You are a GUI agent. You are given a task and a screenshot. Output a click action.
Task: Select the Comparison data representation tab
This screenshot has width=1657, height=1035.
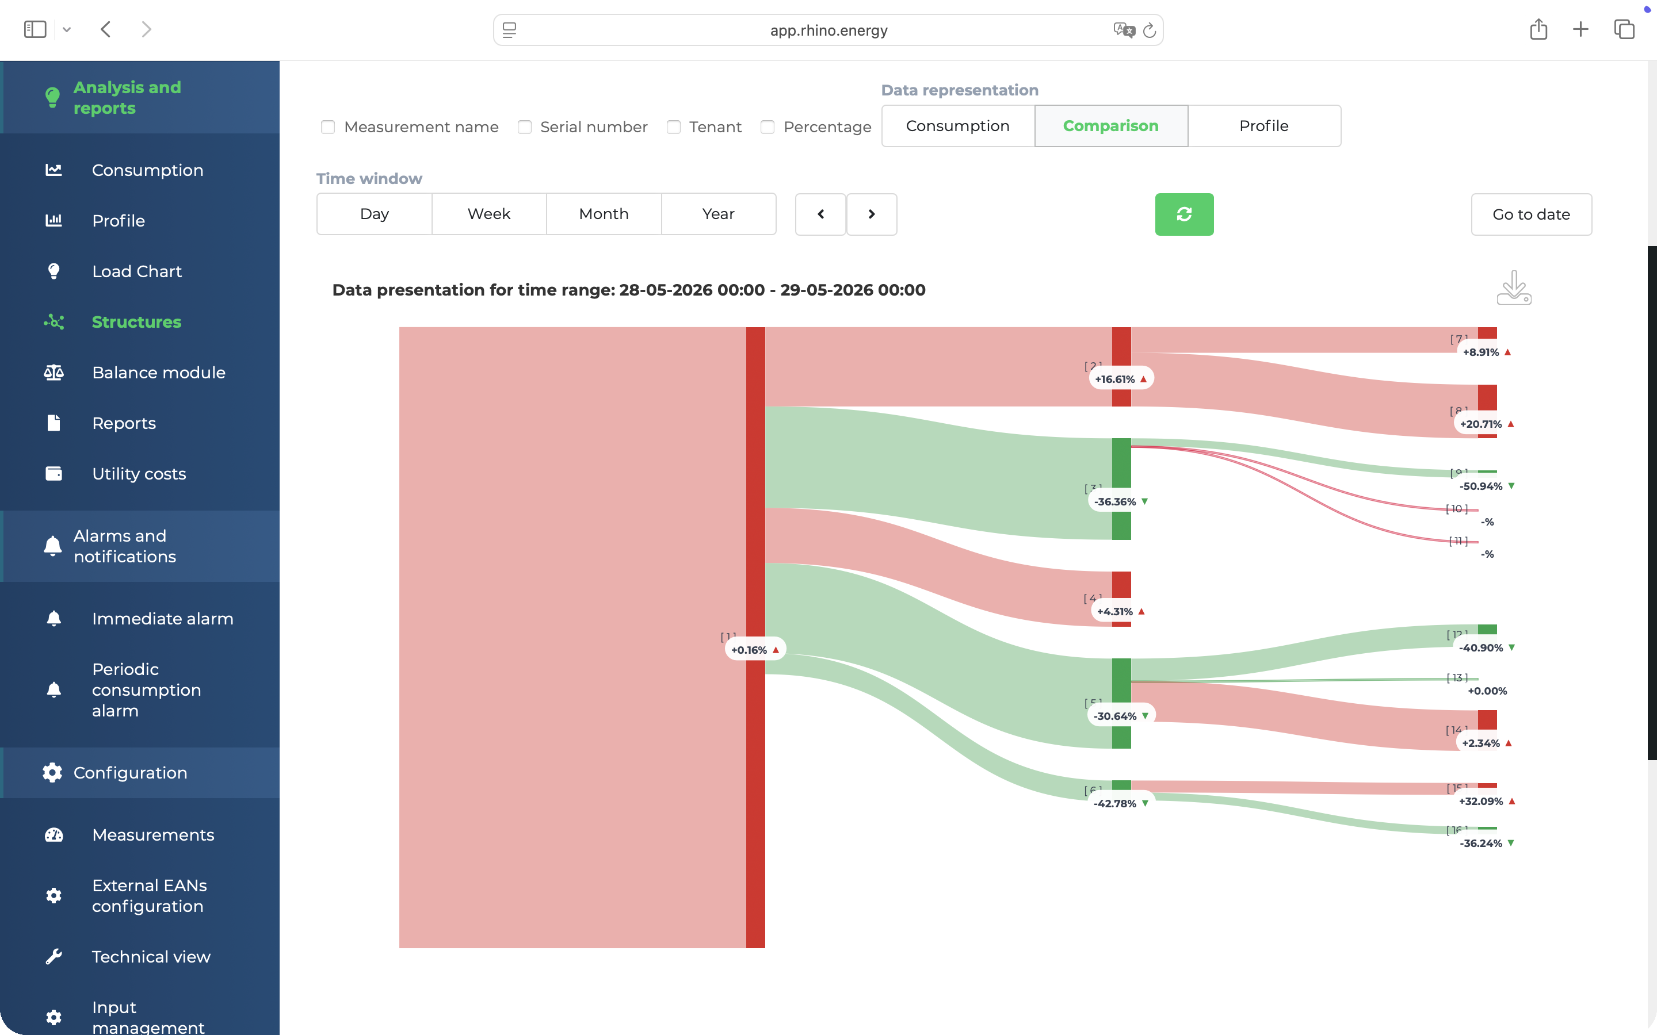(1110, 126)
